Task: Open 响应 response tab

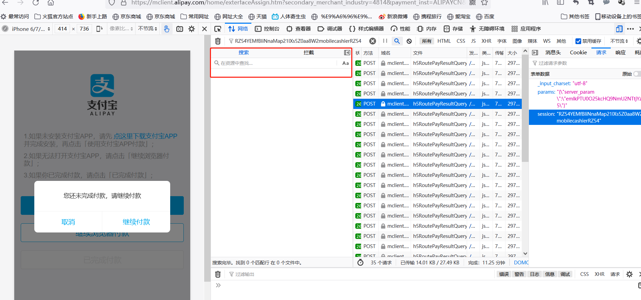Action: (x=621, y=53)
